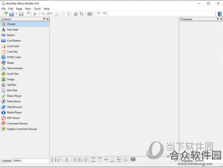This screenshot has height=168, width=223.
Task: Select the PDF Viewer control
Action: 25,118
